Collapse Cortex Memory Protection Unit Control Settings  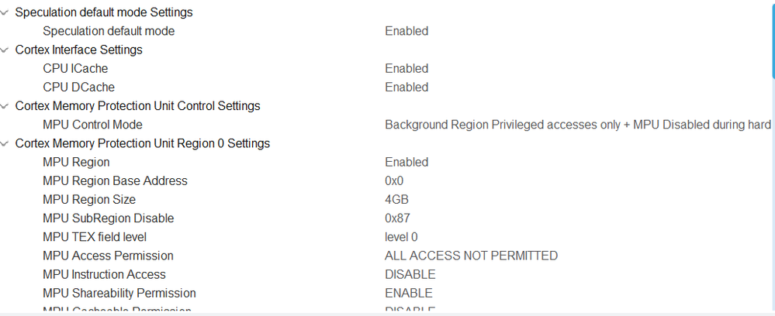5,106
